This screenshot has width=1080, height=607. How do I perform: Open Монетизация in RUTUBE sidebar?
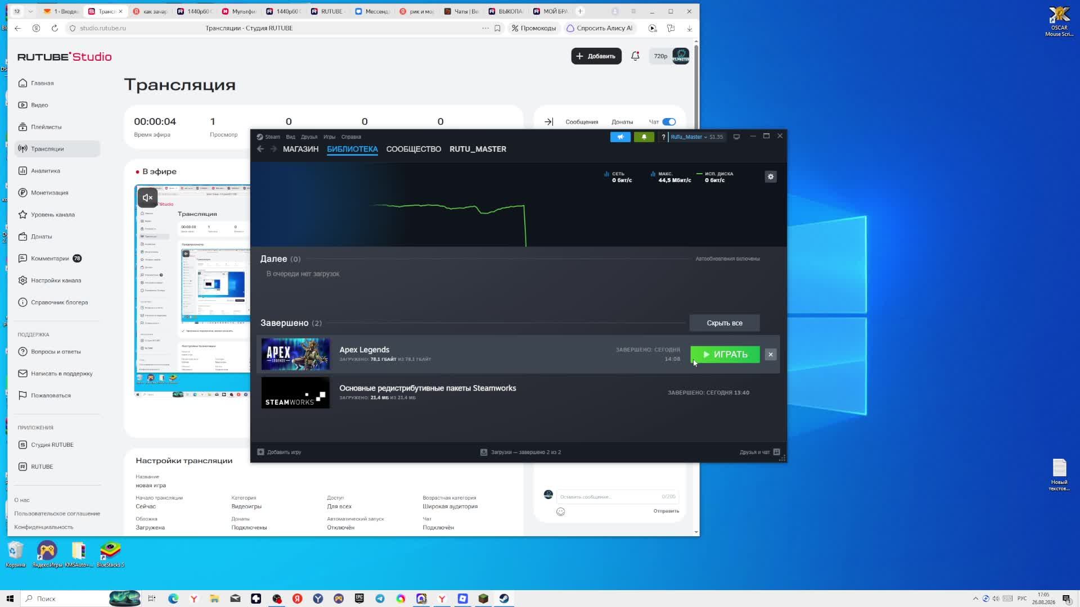pos(57,193)
